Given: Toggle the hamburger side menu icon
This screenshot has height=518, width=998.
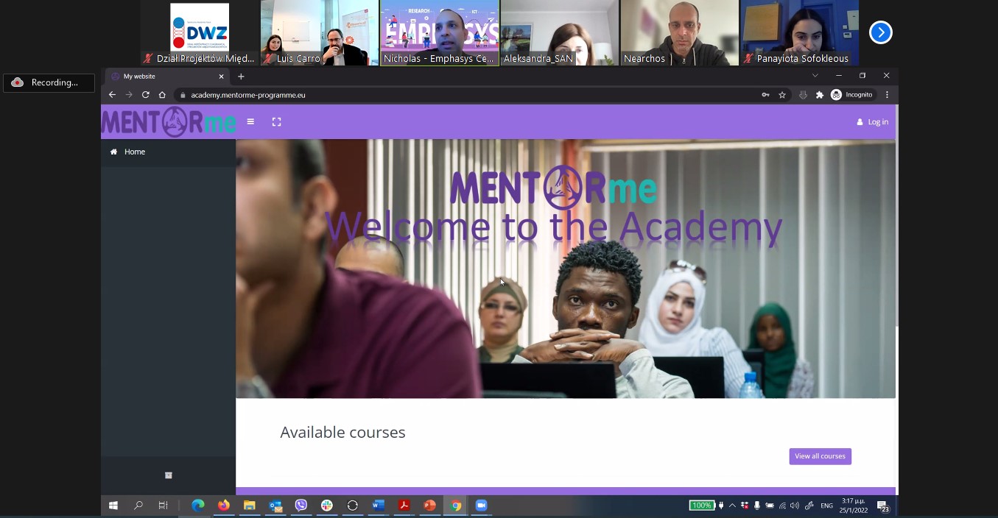Looking at the screenshot, I should coord(250,122).
